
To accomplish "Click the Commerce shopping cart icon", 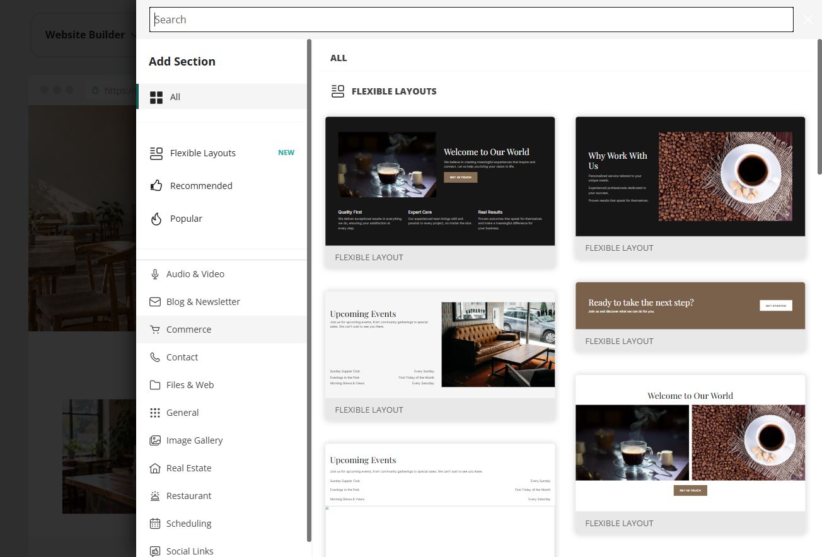I will click(154, 330).
